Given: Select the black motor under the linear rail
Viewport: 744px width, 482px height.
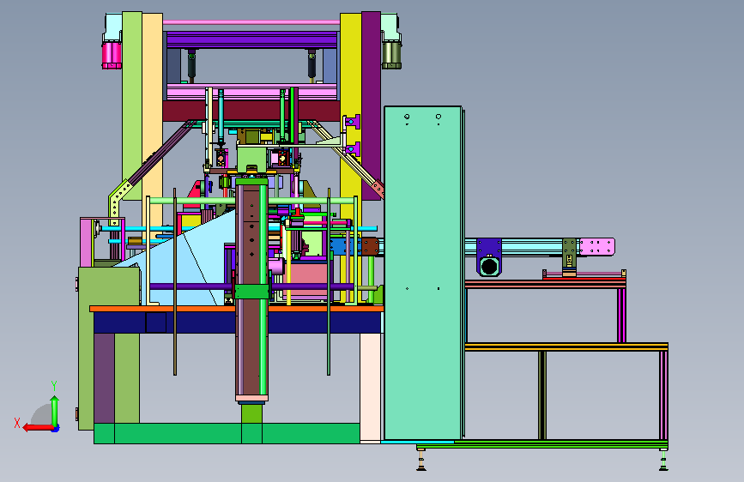Looking at the screenshot, I should (x=489, y=266).
